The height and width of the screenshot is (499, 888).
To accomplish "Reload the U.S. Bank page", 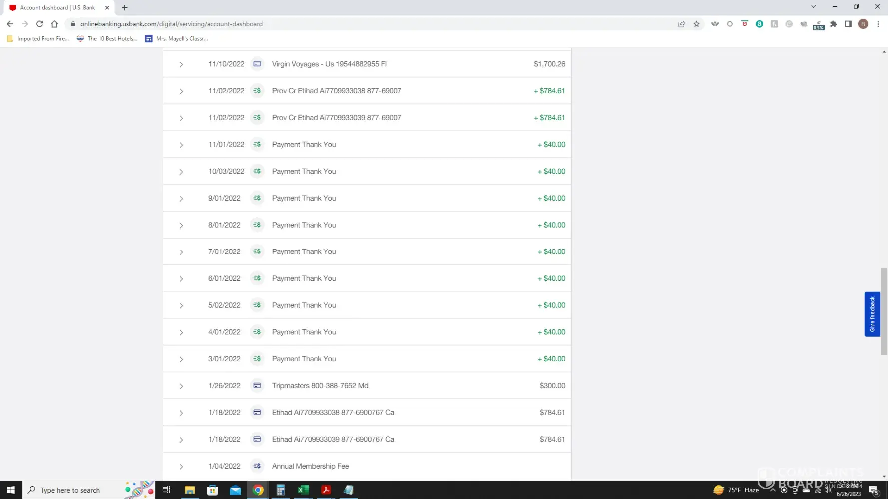I will point(39,24).
